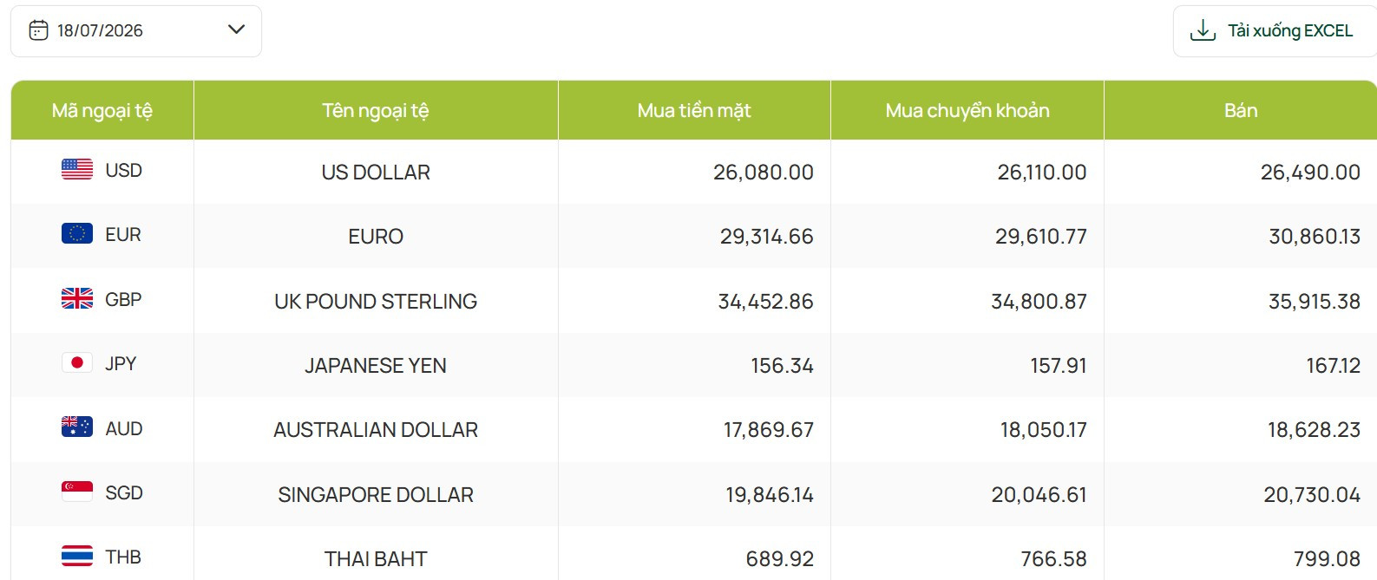Click the Mã ngoại tệ column header
The image size is (1377, 580).
(x=102, y=110)
